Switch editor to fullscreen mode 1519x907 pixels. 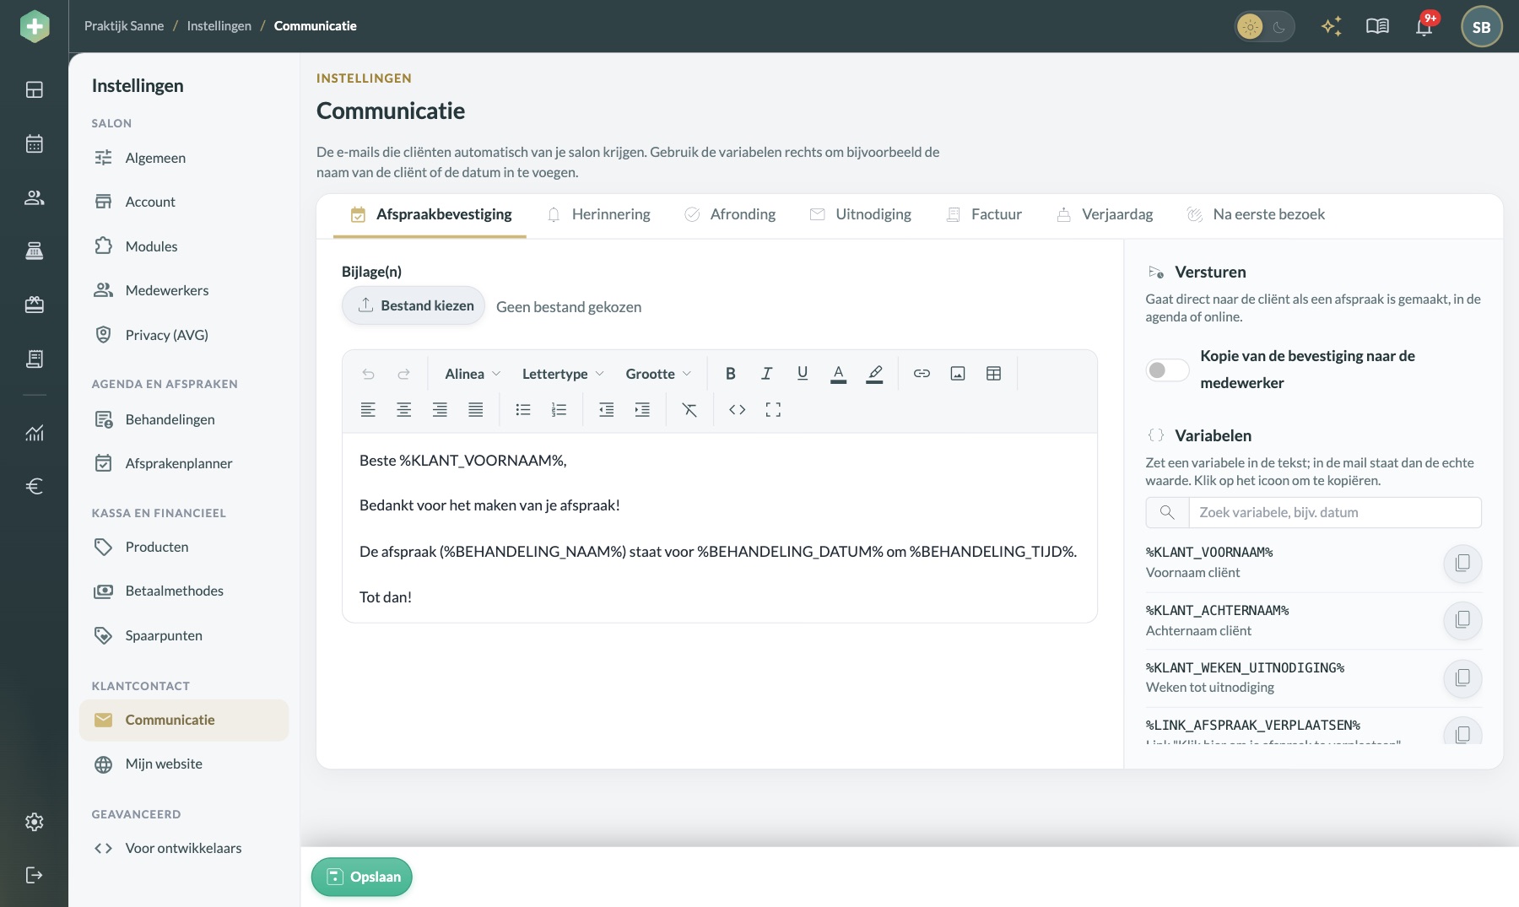[773, 410]
